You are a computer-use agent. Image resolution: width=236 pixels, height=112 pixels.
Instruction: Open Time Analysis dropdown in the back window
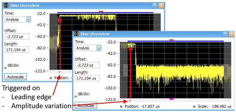28,19
